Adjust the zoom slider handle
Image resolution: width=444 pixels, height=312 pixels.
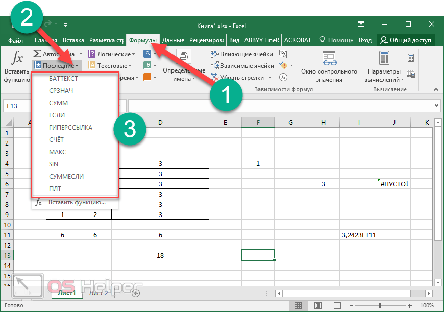[x=380, y=305]
